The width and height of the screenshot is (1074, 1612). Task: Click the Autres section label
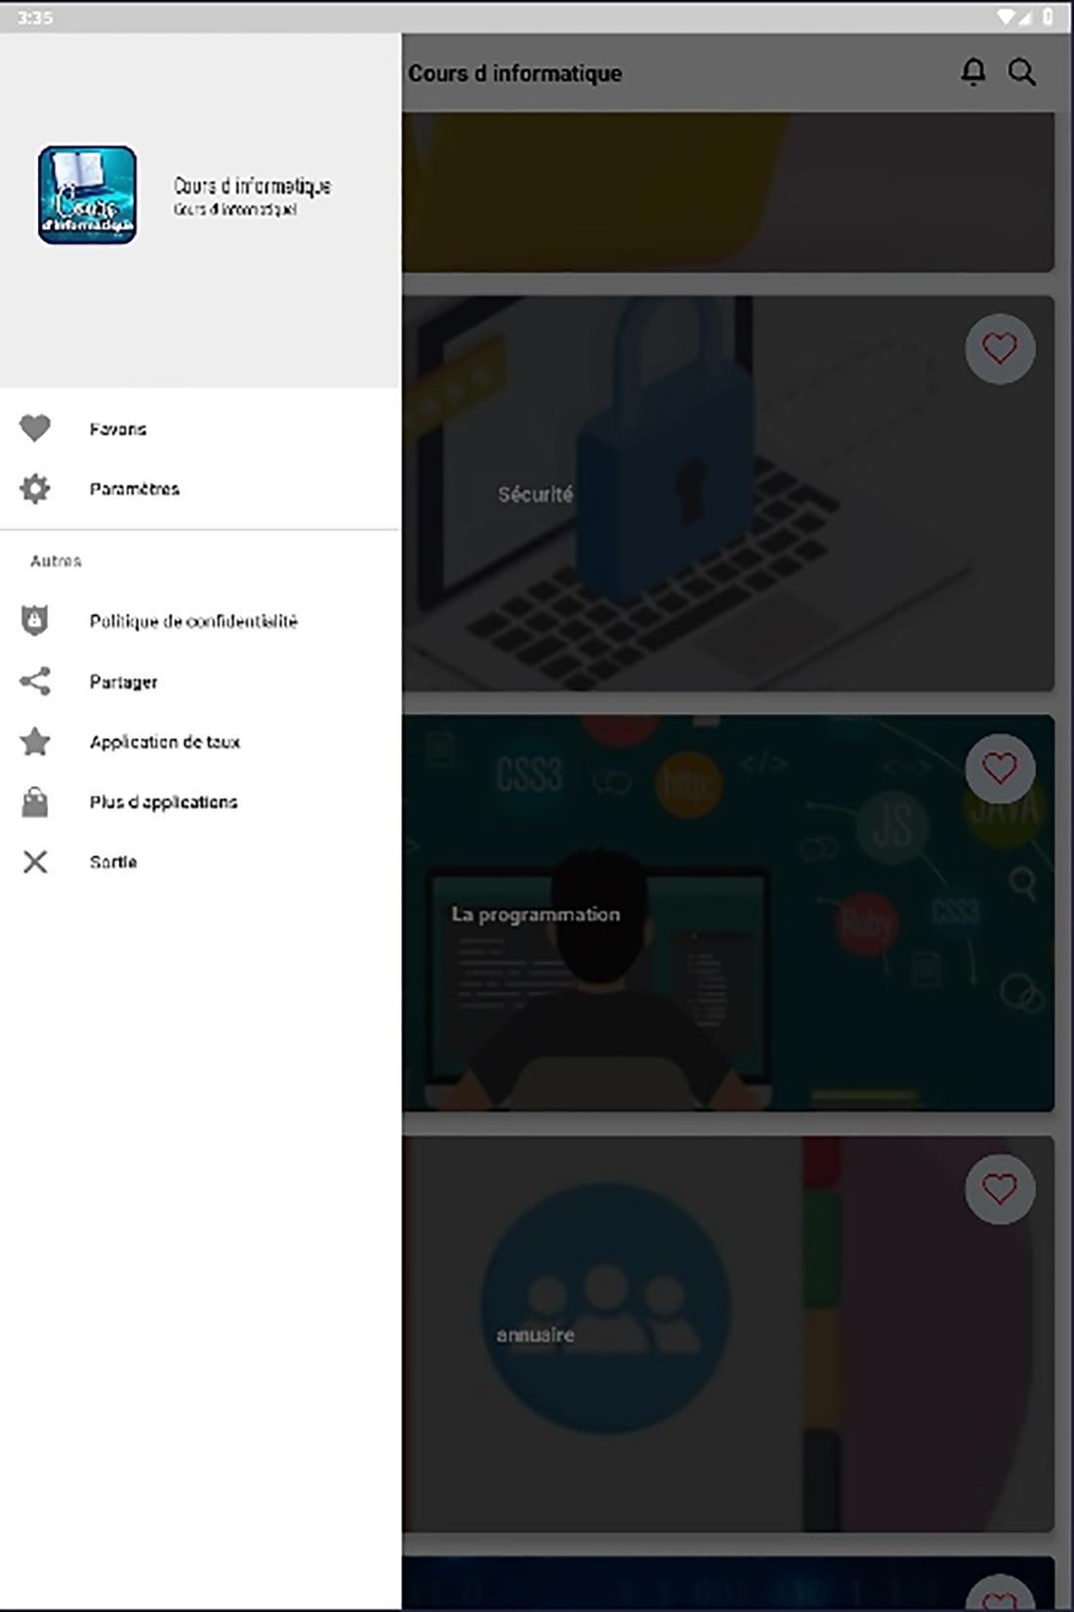pyautogui.click(x=56, y=561)
